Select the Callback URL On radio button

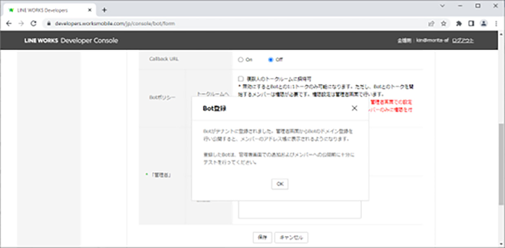click(240, 60)
